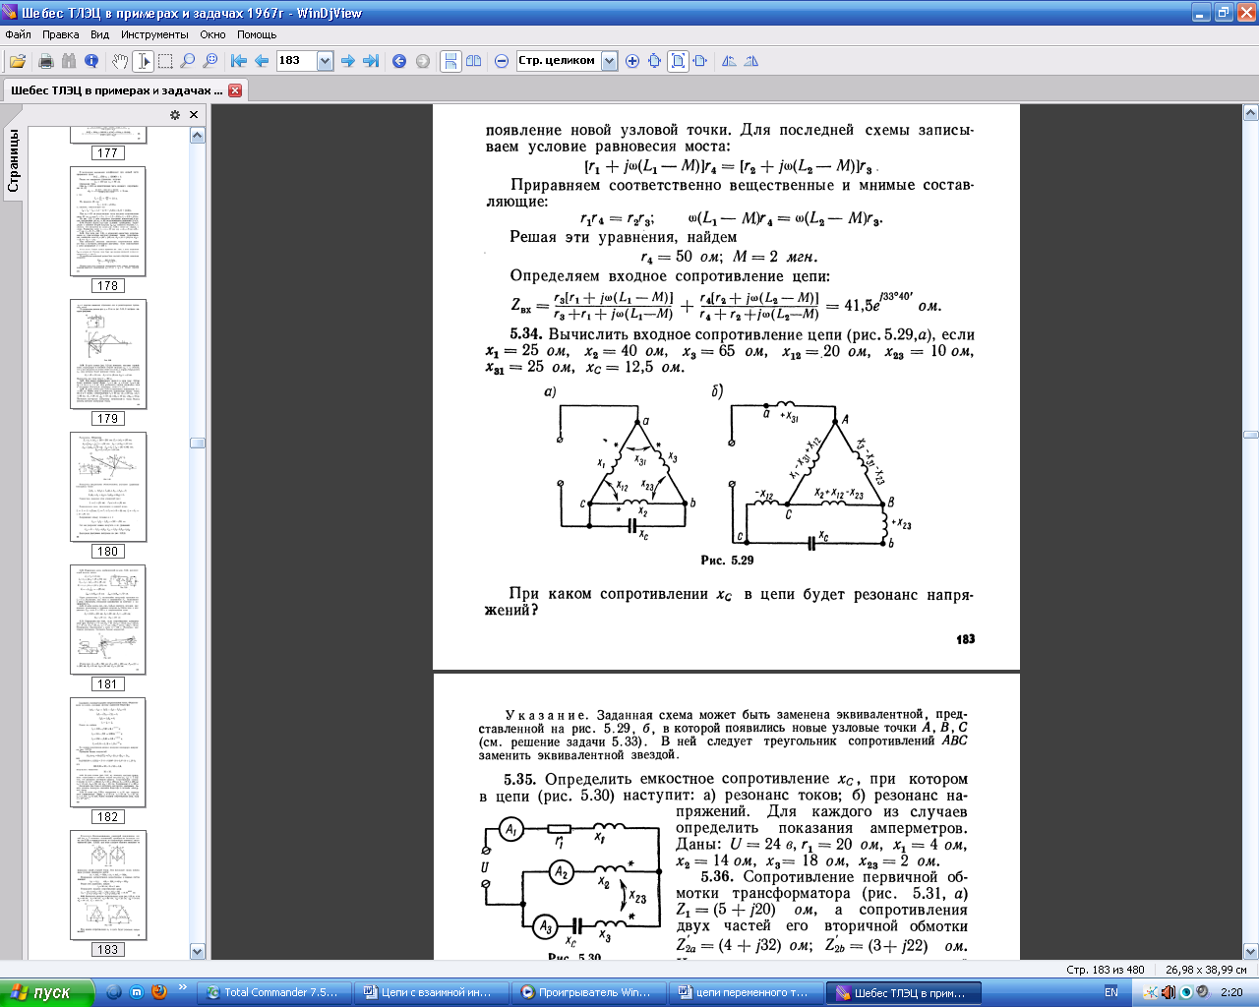1259x1007 pixels.
Task: Open the 'Инструменты' menu
Action: [x=154, y=34]
